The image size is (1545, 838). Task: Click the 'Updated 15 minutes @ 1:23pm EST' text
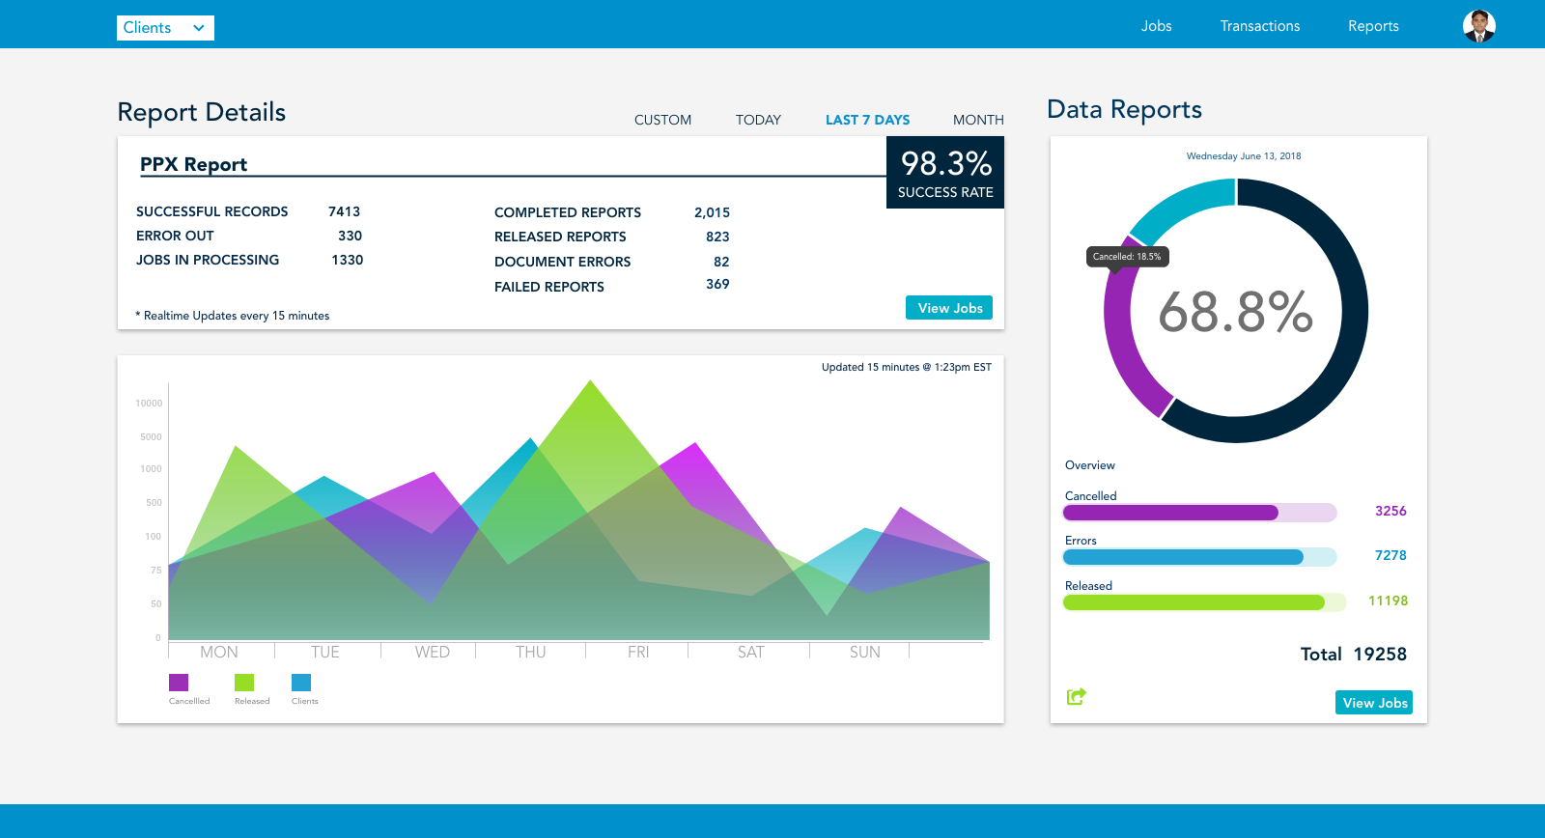point(907,367)
